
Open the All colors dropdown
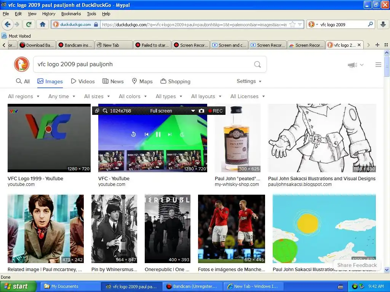(133, 96)
